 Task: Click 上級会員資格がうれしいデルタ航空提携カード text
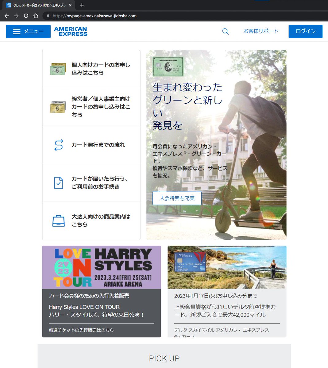point(225,311)
